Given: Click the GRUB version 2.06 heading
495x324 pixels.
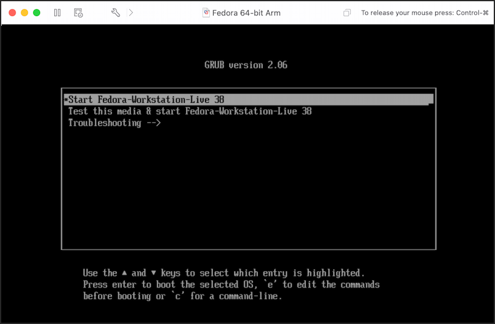Looking at the screenshot, I should point(246,65).
